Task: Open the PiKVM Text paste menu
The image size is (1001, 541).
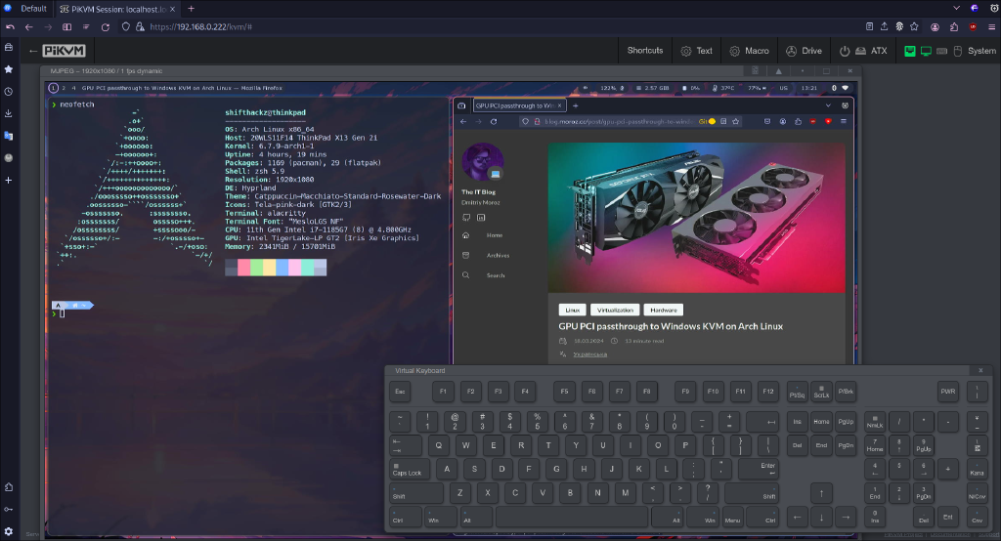Action: 696,51
